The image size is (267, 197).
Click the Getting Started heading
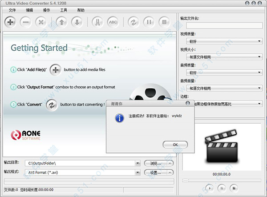[x=39, y=48]
